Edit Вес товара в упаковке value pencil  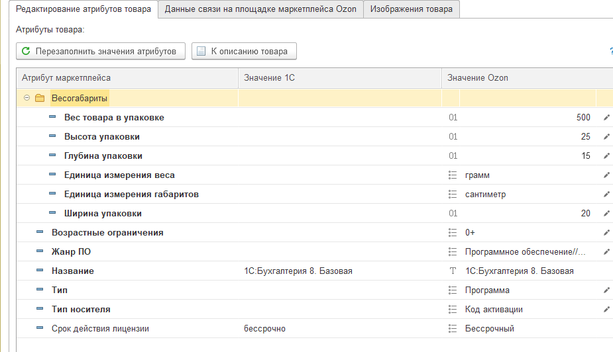[x=606, y=118]
